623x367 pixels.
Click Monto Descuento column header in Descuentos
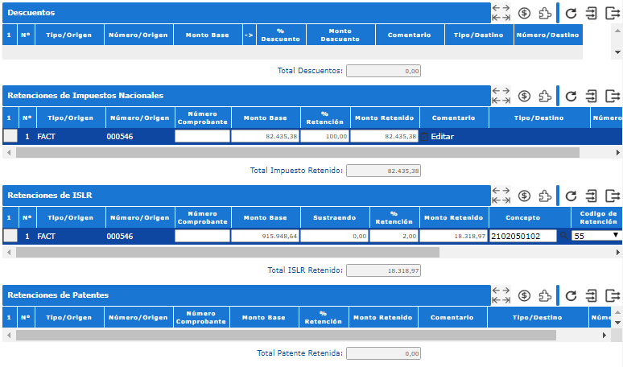[x=340, y=35]
